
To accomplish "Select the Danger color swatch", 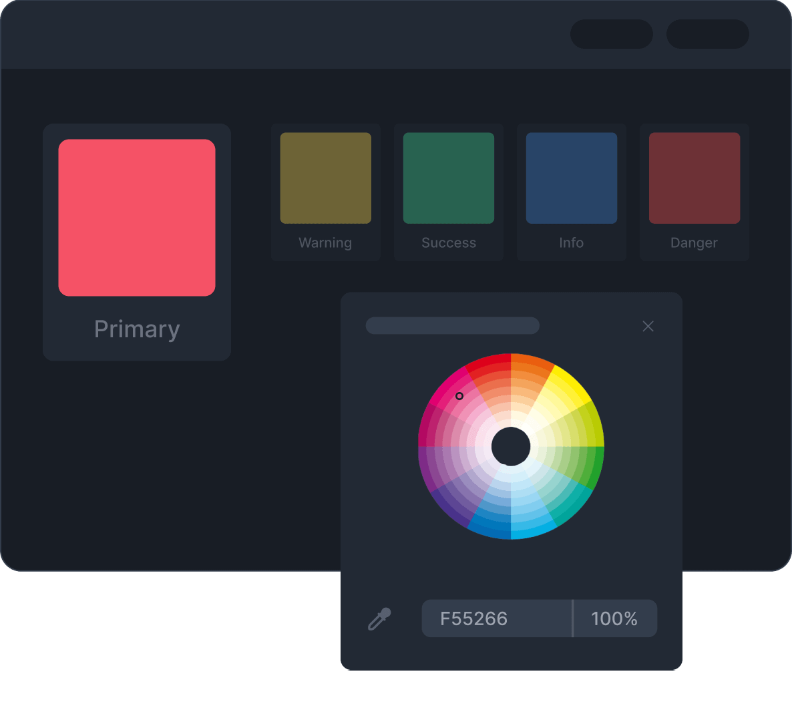I will (694, 178).
